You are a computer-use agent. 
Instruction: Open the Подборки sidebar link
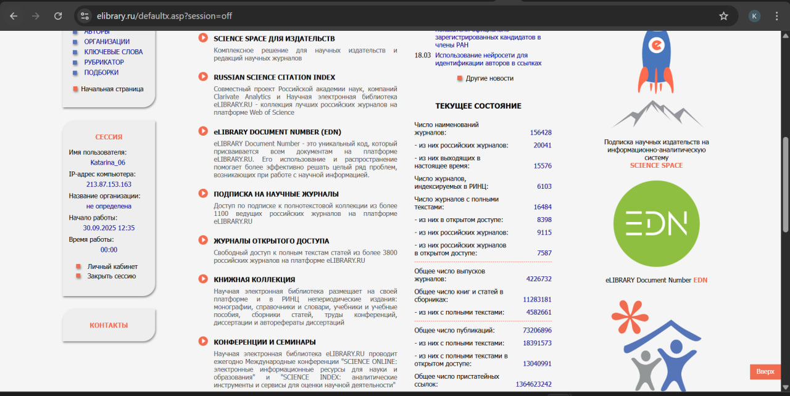[101, 72]
